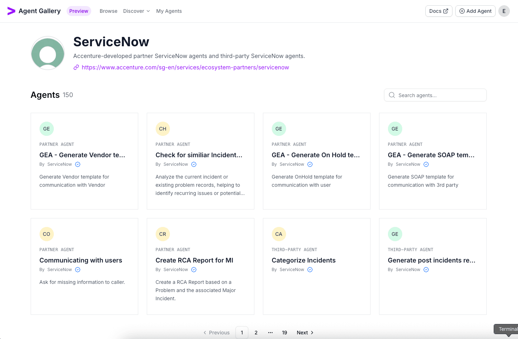Switch to the Browse section
Screen dimensions: 518x339
click(x=108, y=11)
